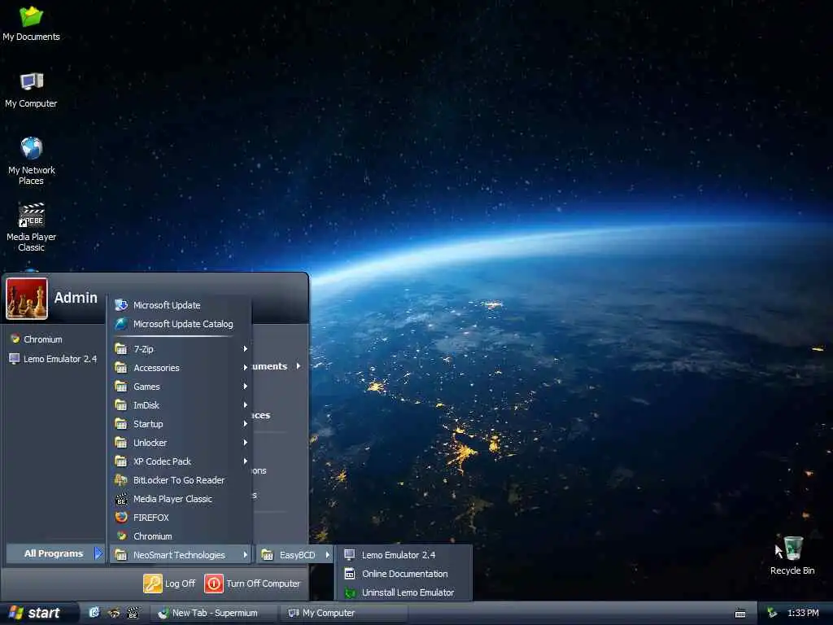Open My Documents desktop icon

click(31, 22)
